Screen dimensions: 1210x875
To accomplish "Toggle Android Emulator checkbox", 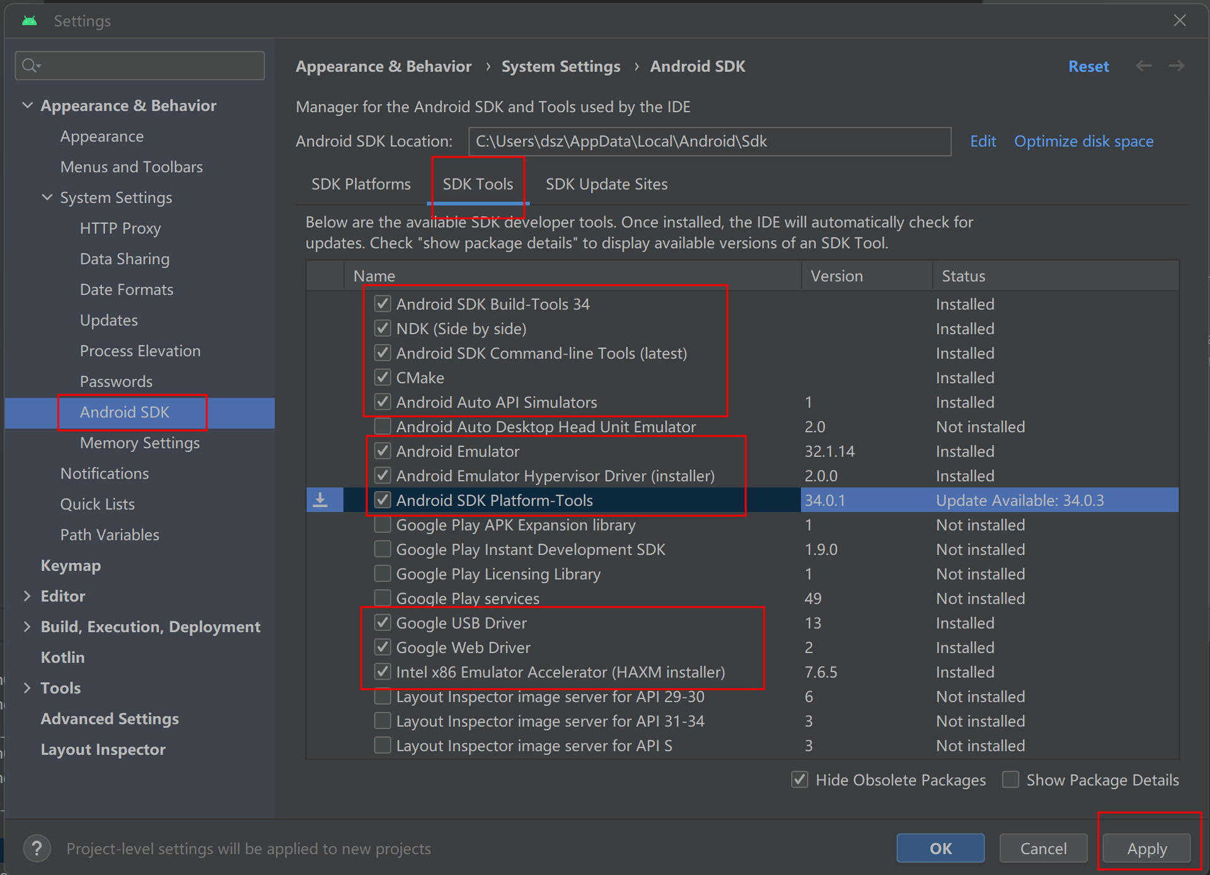I will (383, 452).
